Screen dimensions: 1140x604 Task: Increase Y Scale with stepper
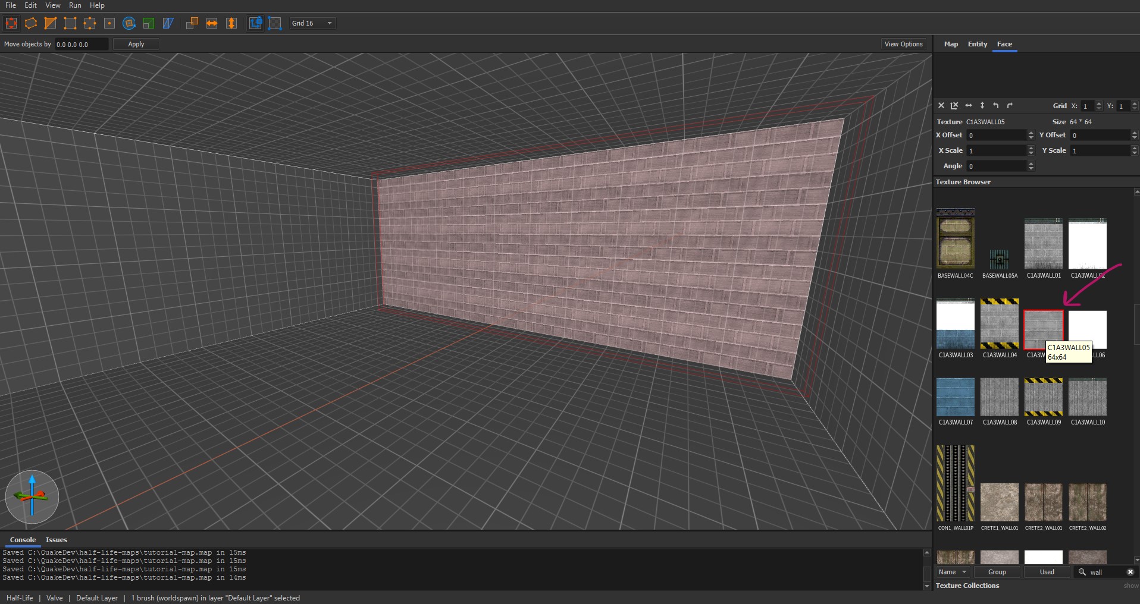click(1135, 148)
